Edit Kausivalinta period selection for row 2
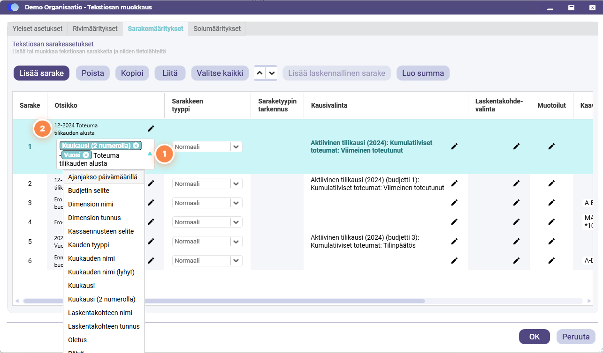The height and width of the screenshot is (353, 603). point(454,184)
